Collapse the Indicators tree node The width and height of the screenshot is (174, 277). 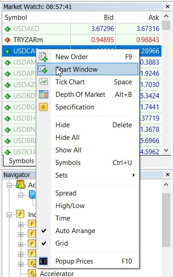tap(9, 215)
